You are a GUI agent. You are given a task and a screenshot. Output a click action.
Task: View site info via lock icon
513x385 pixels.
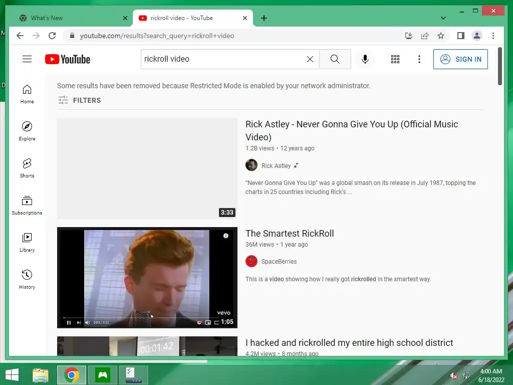point(72,36)
